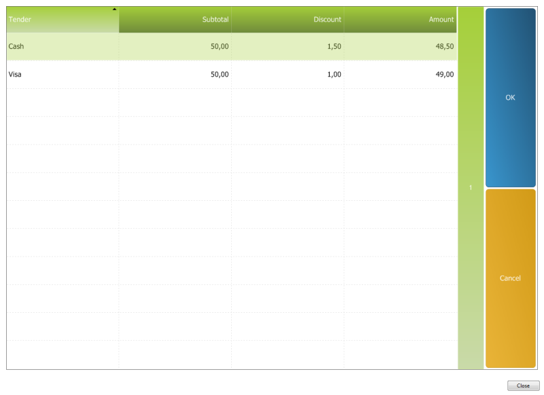Click the green vertical pager strip
Image resolution: width=544 pixels, height=395 pixels.
pyautogui.click(x=469, y=271)
